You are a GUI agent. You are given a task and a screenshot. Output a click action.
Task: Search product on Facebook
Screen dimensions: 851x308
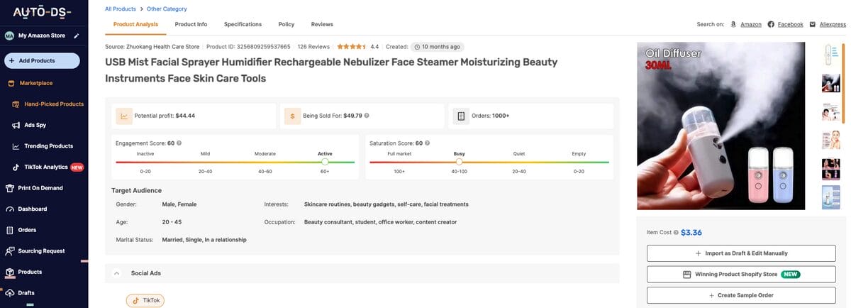[791, 24]
